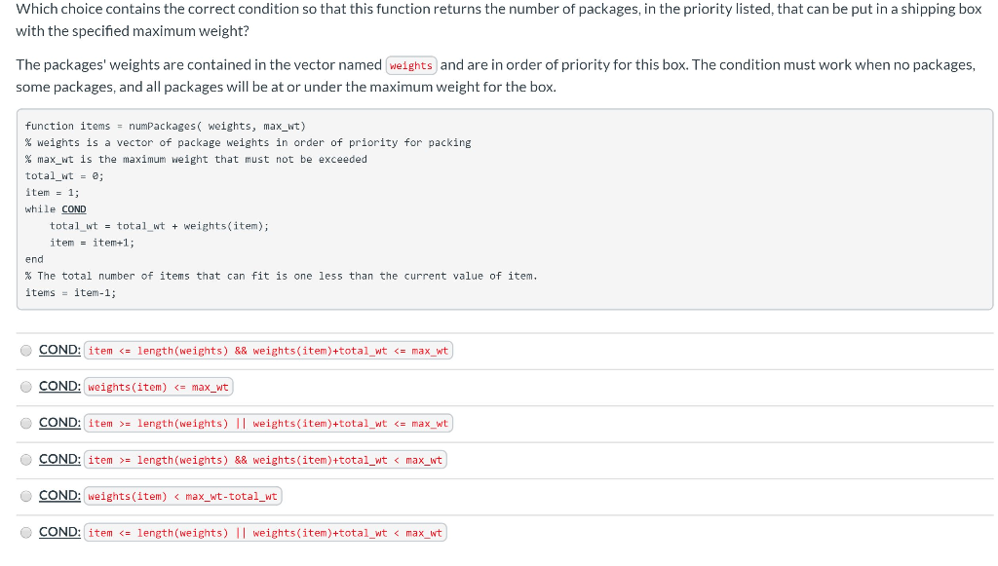Select the radio for weights(item) <= max_wt option
Viewport: 998px width, 566px height.
25,386
